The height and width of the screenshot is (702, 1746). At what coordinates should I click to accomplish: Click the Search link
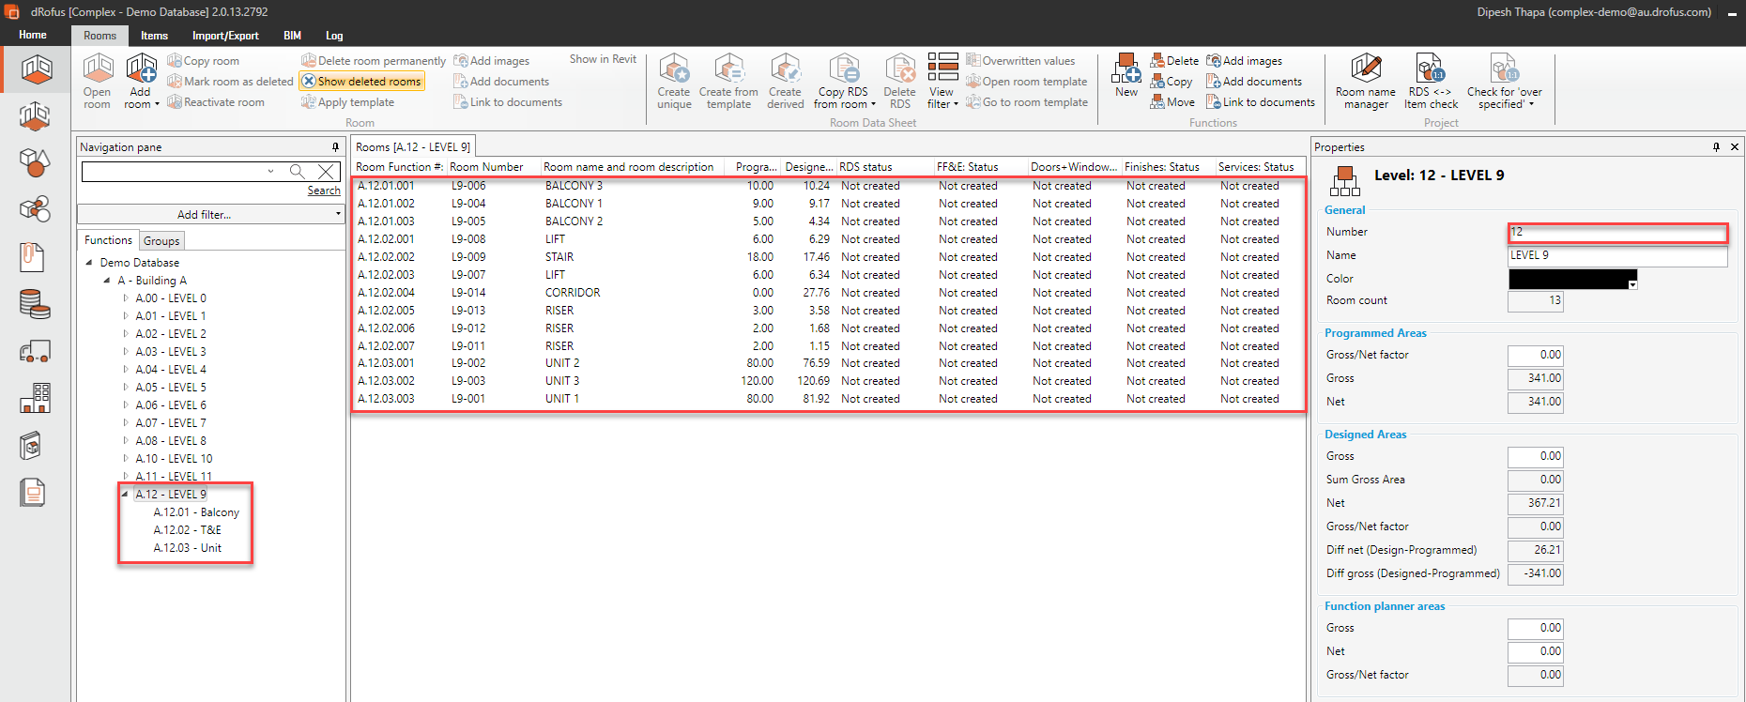324,191
